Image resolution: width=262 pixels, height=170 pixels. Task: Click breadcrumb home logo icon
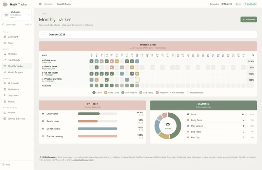pyautogui.click(x=40, y=4)
